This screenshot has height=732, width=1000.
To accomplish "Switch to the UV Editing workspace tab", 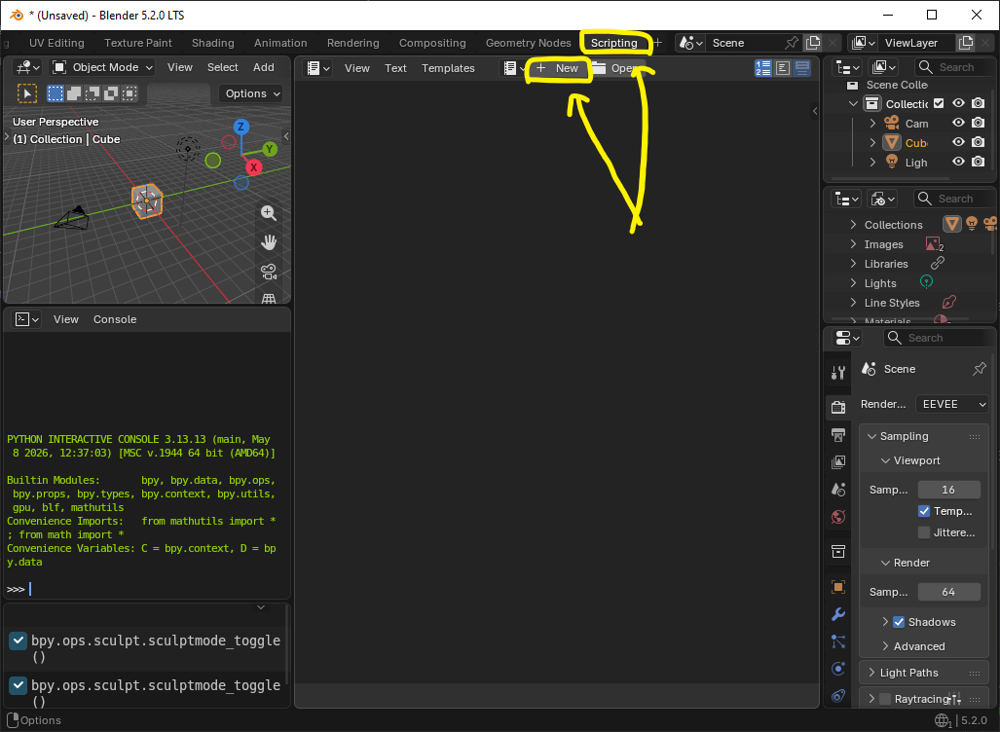I will click(56, 43).
